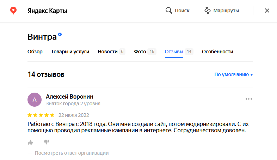
Task: Close the organization panel with X
Action: 267,11
